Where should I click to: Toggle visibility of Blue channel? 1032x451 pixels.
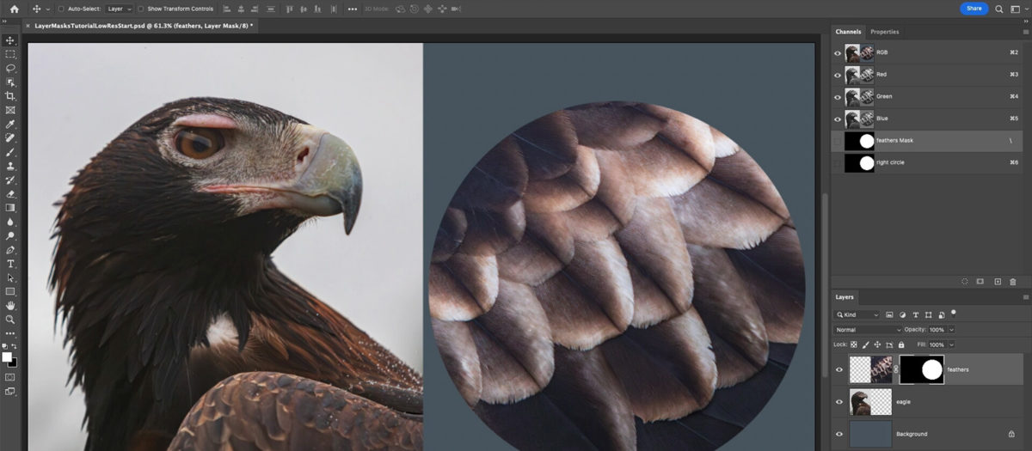838,119
